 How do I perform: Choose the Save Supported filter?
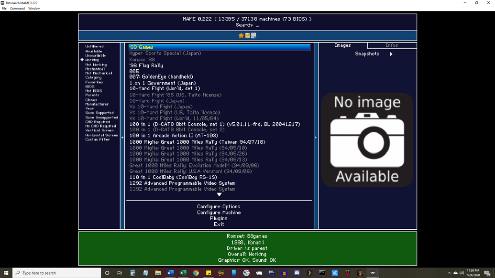tap(99, 113)
